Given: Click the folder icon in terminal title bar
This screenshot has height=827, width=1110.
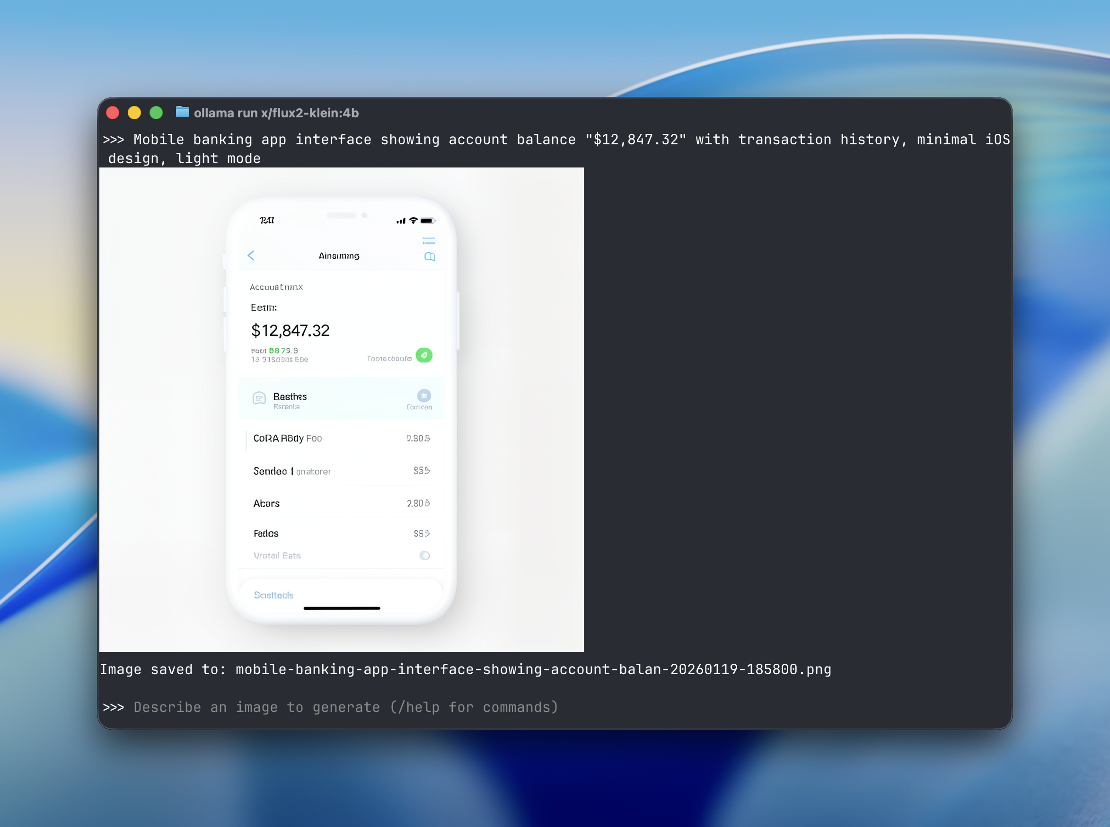Looking at the screenshot, I should coord(182,112).
